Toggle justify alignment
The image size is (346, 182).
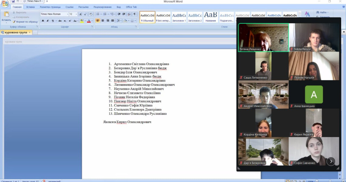(x=113, y=21)
